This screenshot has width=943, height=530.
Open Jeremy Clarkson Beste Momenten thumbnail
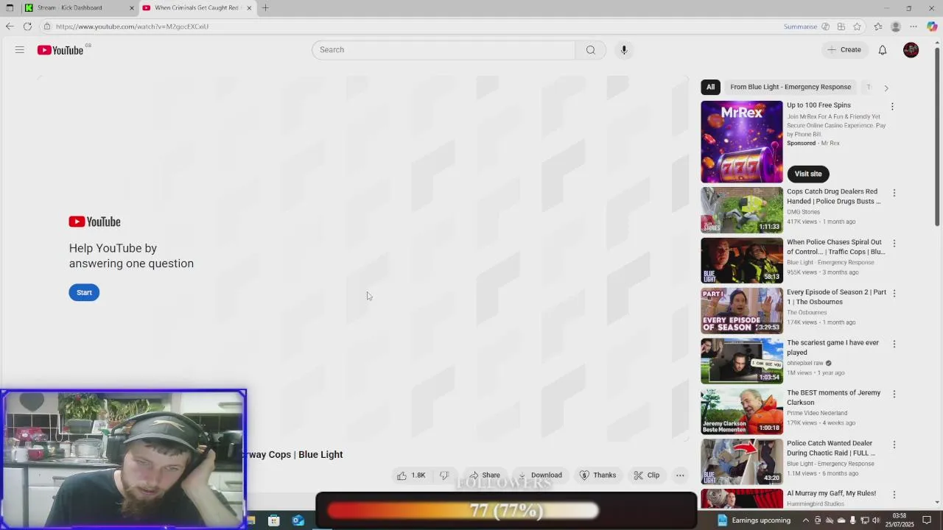742,411
